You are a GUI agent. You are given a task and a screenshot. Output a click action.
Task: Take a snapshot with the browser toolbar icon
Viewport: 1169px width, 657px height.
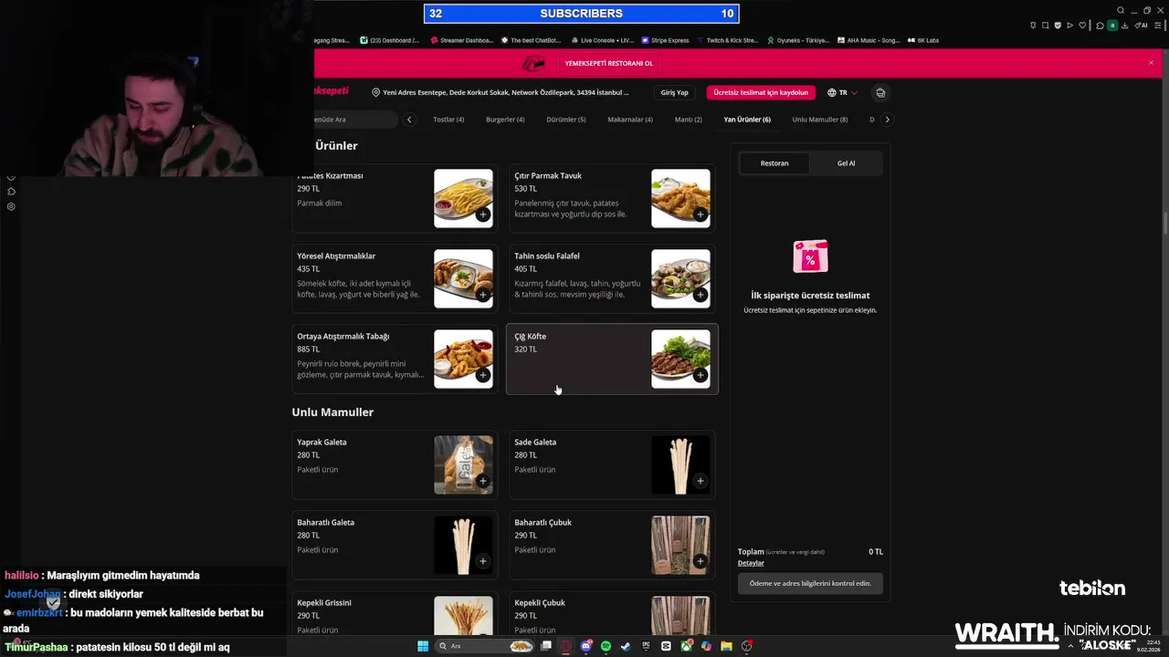point(1046,26)
